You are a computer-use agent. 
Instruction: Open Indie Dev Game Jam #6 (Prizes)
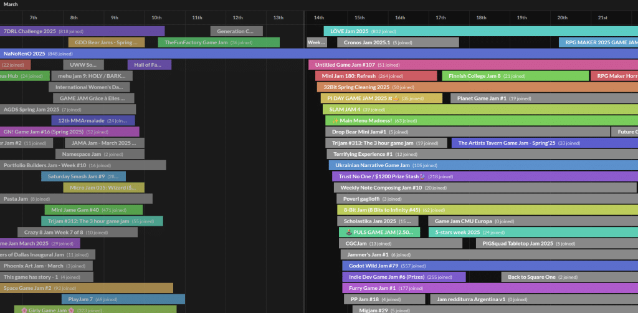click(x=404, y=277)
